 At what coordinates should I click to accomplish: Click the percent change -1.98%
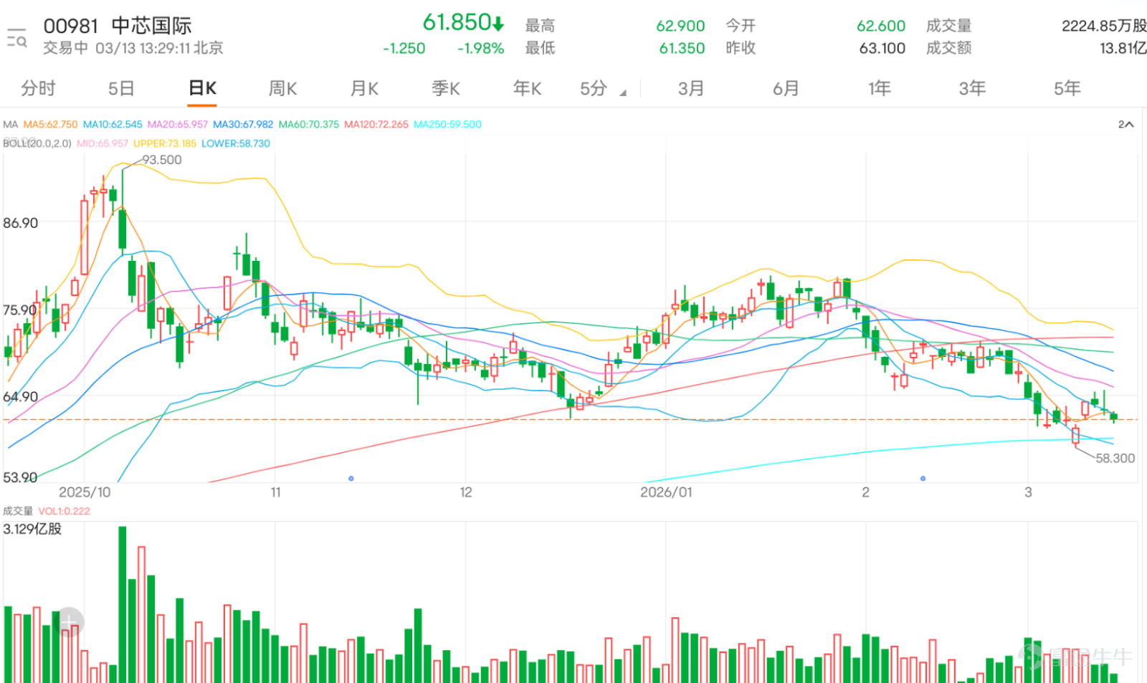coord(480,48)
